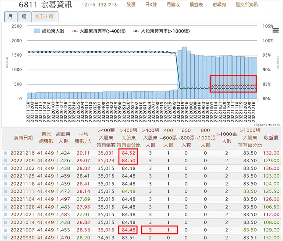The width and height of the screenshot is (283, 241).
Task: Click the blue square icon beside 20221118
Action: coord(6,184)
